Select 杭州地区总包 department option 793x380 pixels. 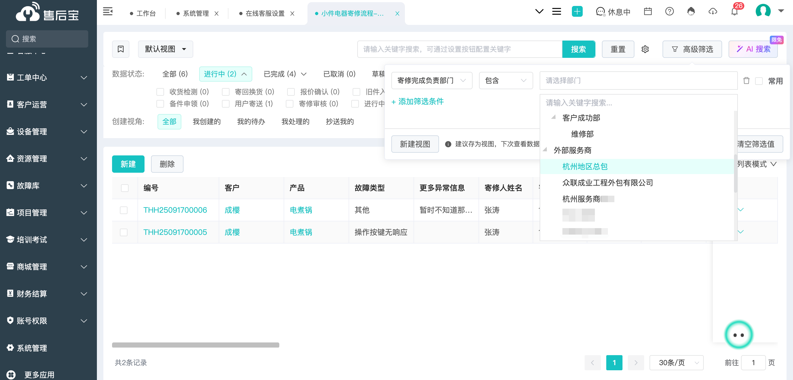585,166
